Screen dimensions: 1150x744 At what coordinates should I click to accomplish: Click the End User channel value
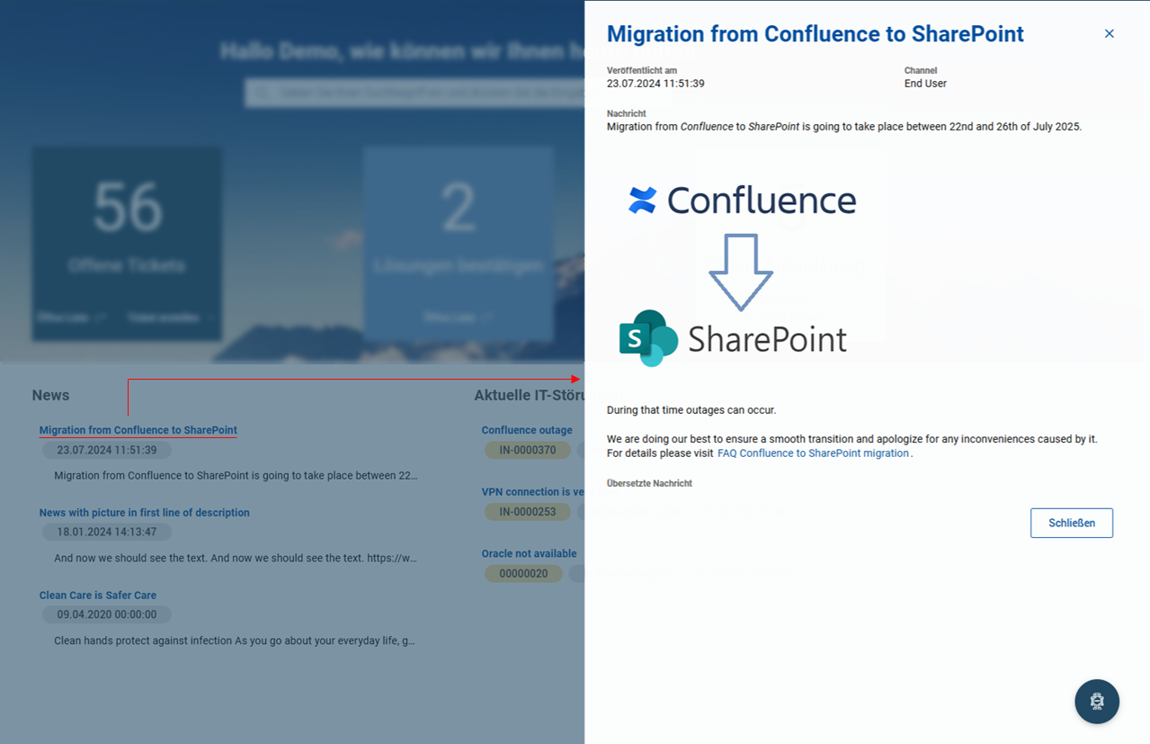click(925, 84)
